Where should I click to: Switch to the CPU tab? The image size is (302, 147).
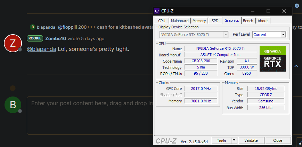coord(162,21)
